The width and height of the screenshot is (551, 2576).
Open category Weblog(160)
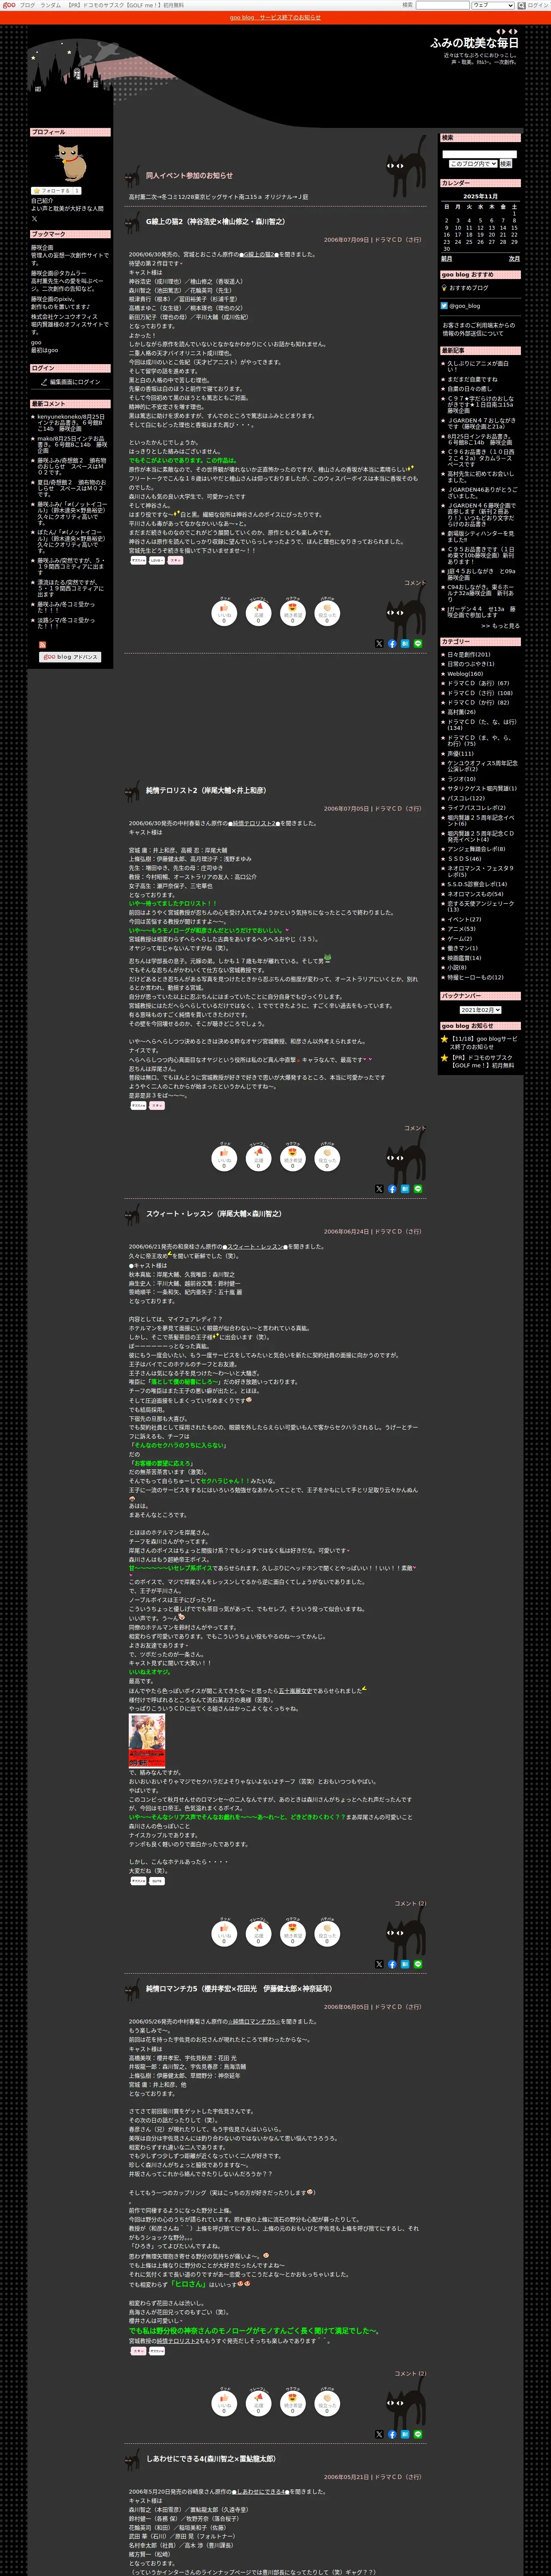(465, 674)
